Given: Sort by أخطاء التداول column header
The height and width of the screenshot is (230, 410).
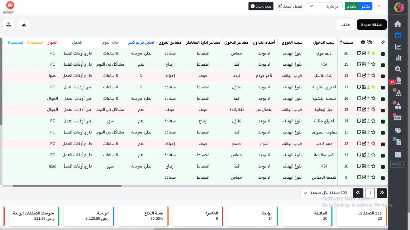Looking at the screenshot, I should [x=264, y=42].
